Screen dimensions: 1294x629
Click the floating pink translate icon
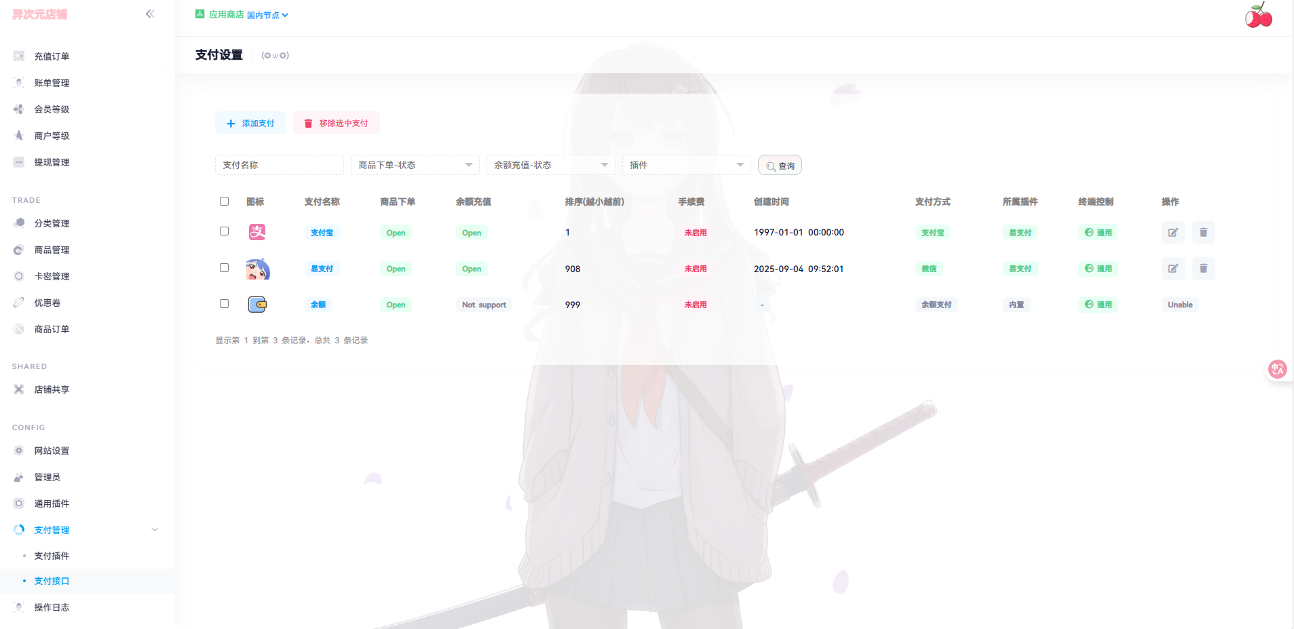pos(1277,369)
